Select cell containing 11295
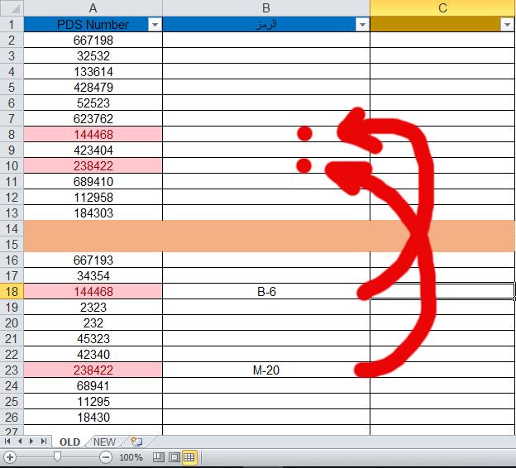The height and width of the screenshot is (468, 516). point(93,402)
